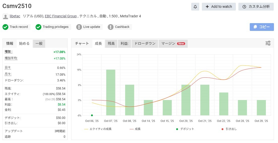
Task: Switch to the ドローダウン chart tab
Action: [145, 43]
